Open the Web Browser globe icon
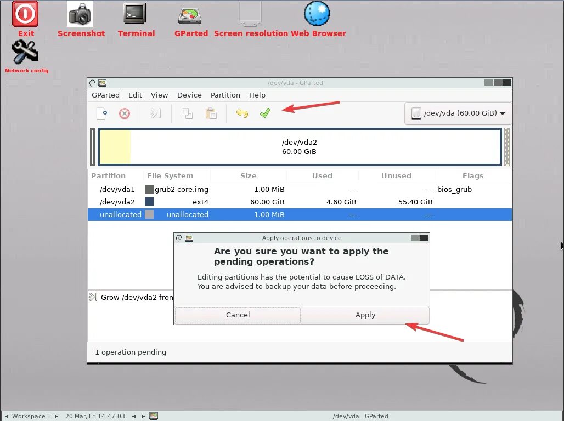The height and width of the screenshot is (421, 564). pos(317,14)
